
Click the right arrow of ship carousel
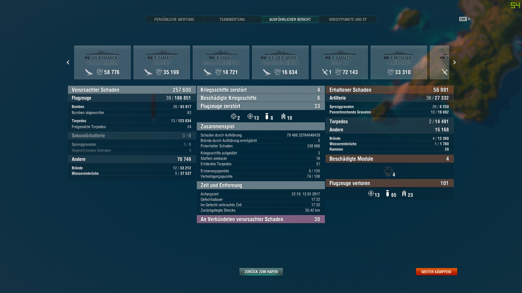pyautogui.click(x=454, y=62)
